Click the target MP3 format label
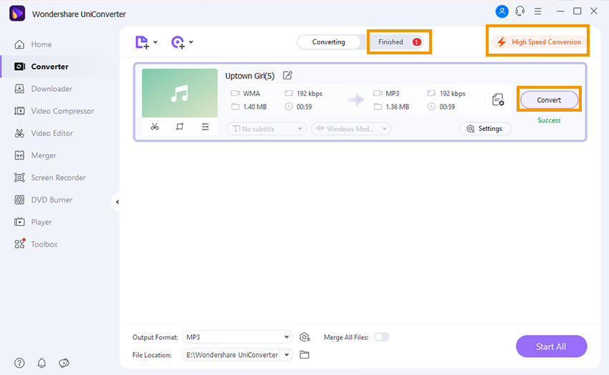The width and height of the screenshot is (609, 375). pyautogui.click(x=393, y=94)
